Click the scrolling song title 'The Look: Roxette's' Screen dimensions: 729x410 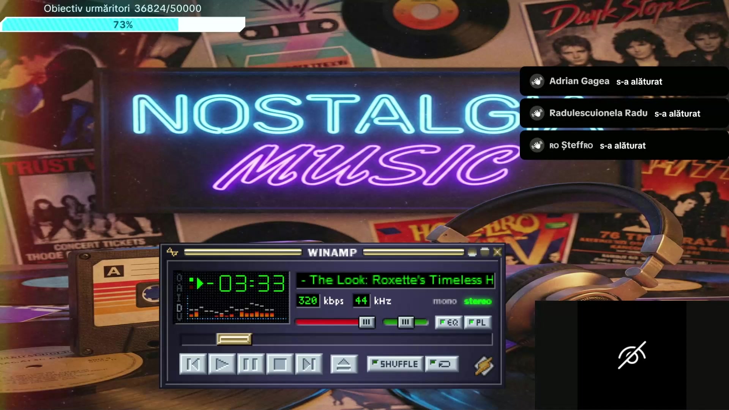pyautogui.click(x=395, y=280)
